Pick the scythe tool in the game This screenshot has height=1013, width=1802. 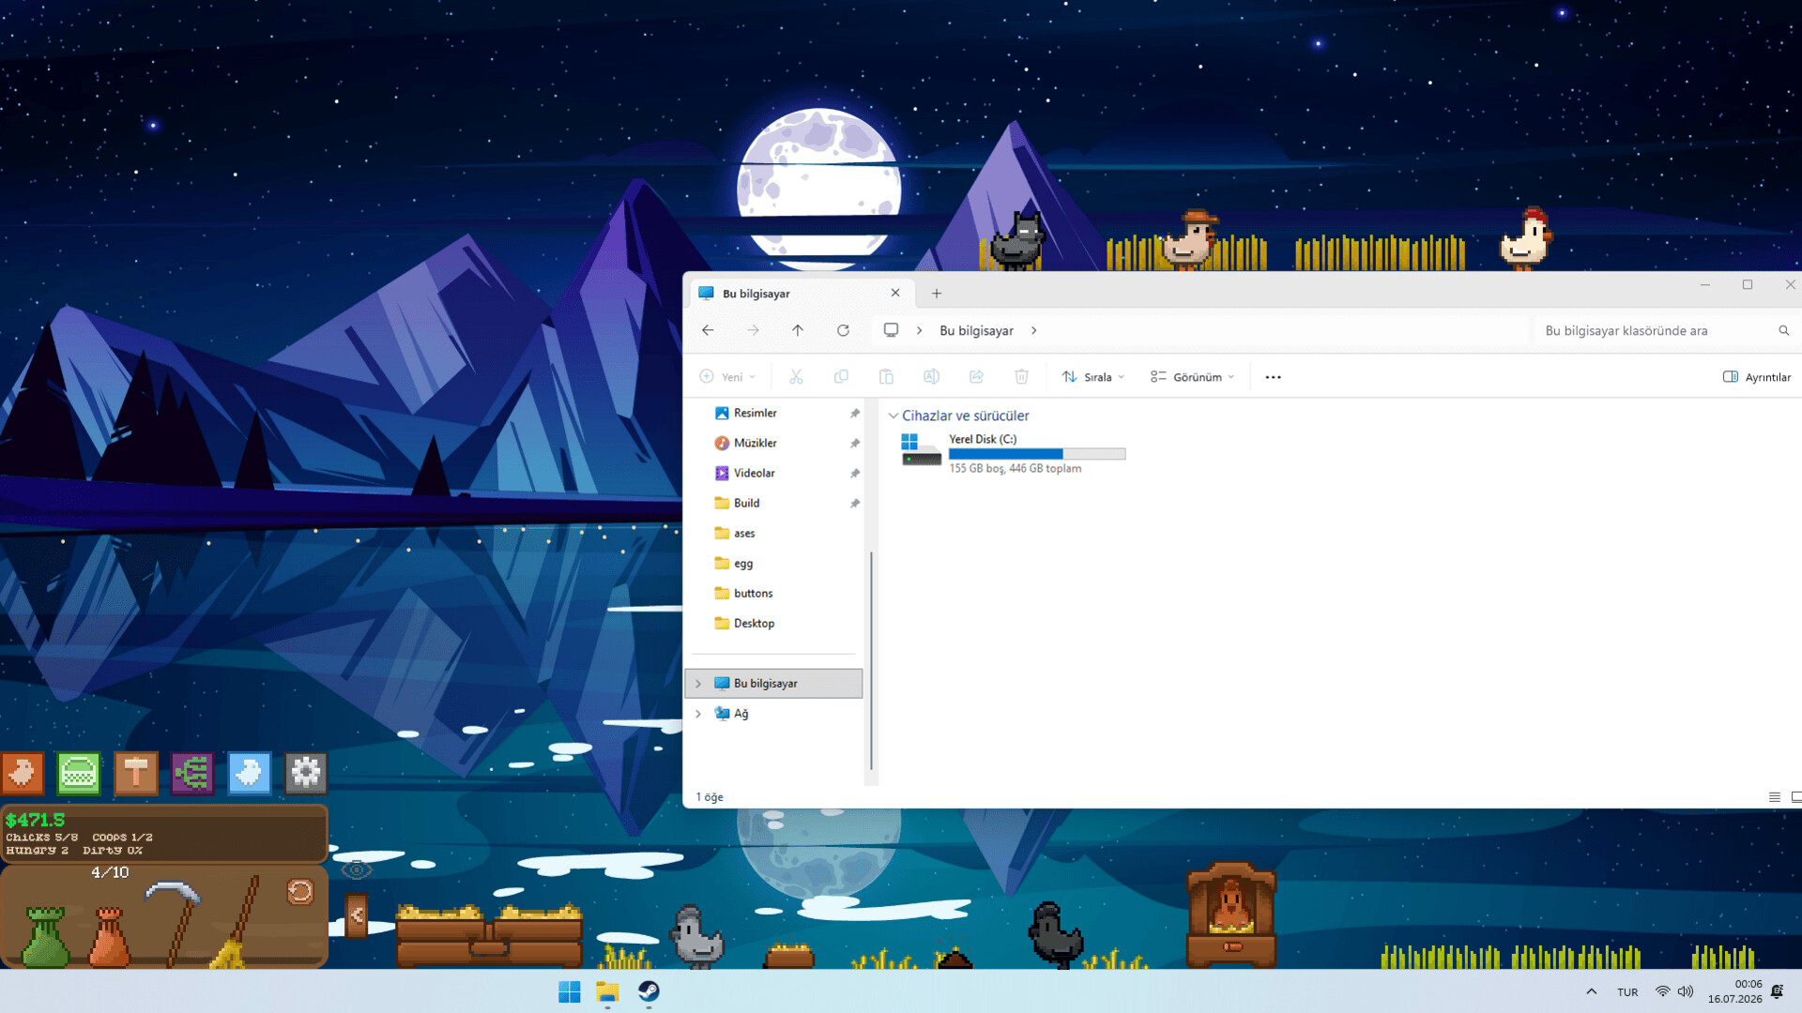tap(176, 921)
